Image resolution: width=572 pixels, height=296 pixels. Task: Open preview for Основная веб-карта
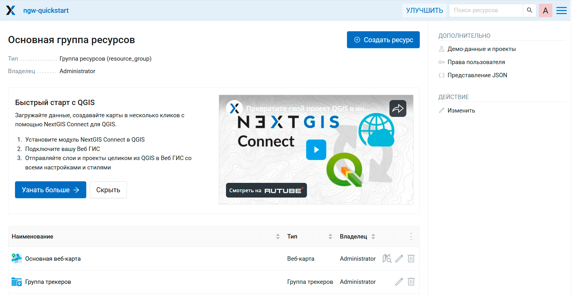tap(387, 258)
